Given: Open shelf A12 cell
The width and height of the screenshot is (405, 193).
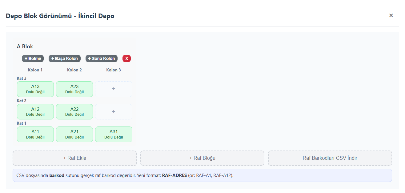Looking at the screenshot, I should tap(35, 111).
